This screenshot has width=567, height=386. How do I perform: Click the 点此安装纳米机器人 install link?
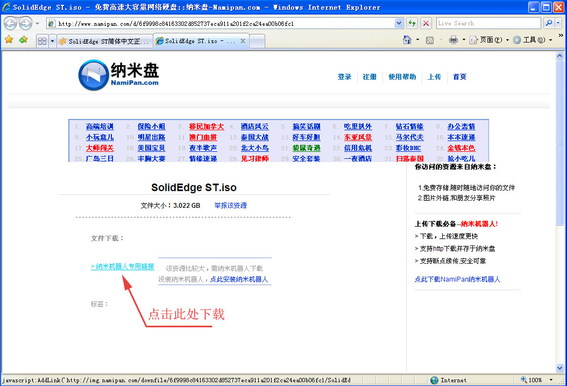239,279
